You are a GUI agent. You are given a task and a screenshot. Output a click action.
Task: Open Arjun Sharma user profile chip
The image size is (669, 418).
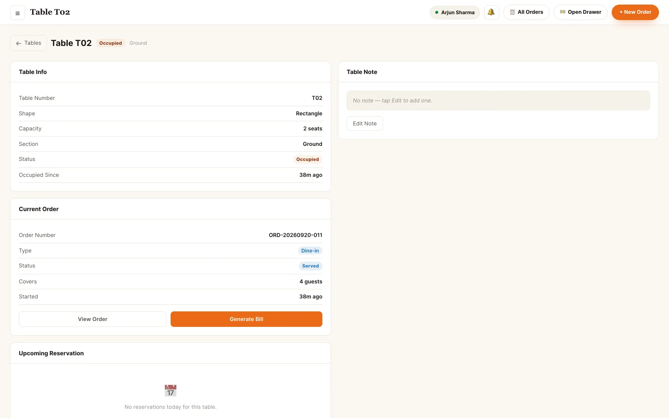(455, 13)
